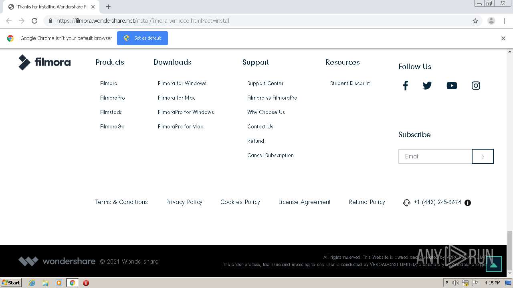Bookmark this page with the star icon
This screenshot has height=288, width=513.
click(x=475, y=21)
